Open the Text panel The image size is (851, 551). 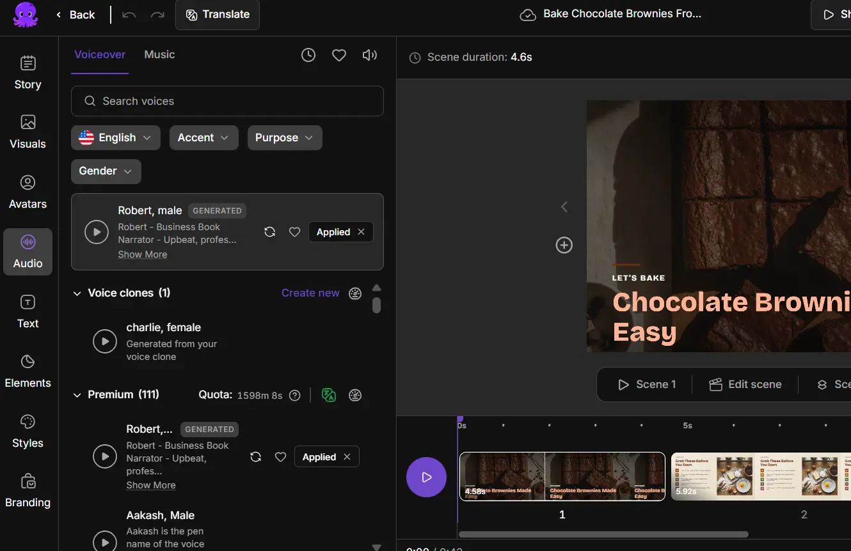(28, 312)
